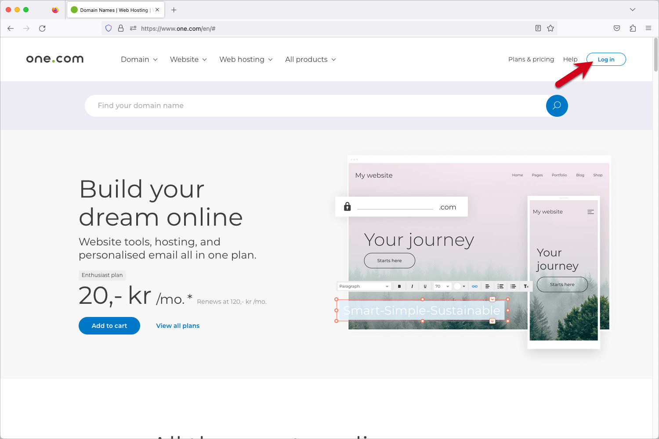
Task: Open the Paragraph style dropdown
Action: (364, 286)
